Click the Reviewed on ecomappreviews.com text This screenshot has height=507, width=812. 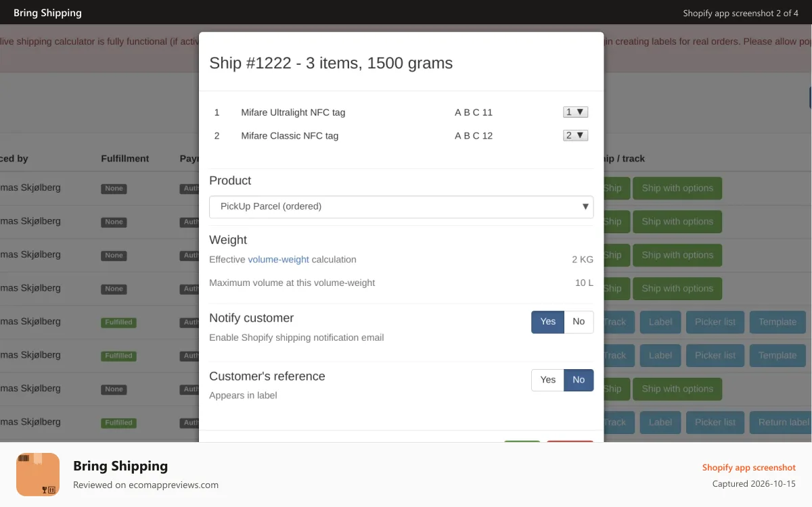click(145, 485)
